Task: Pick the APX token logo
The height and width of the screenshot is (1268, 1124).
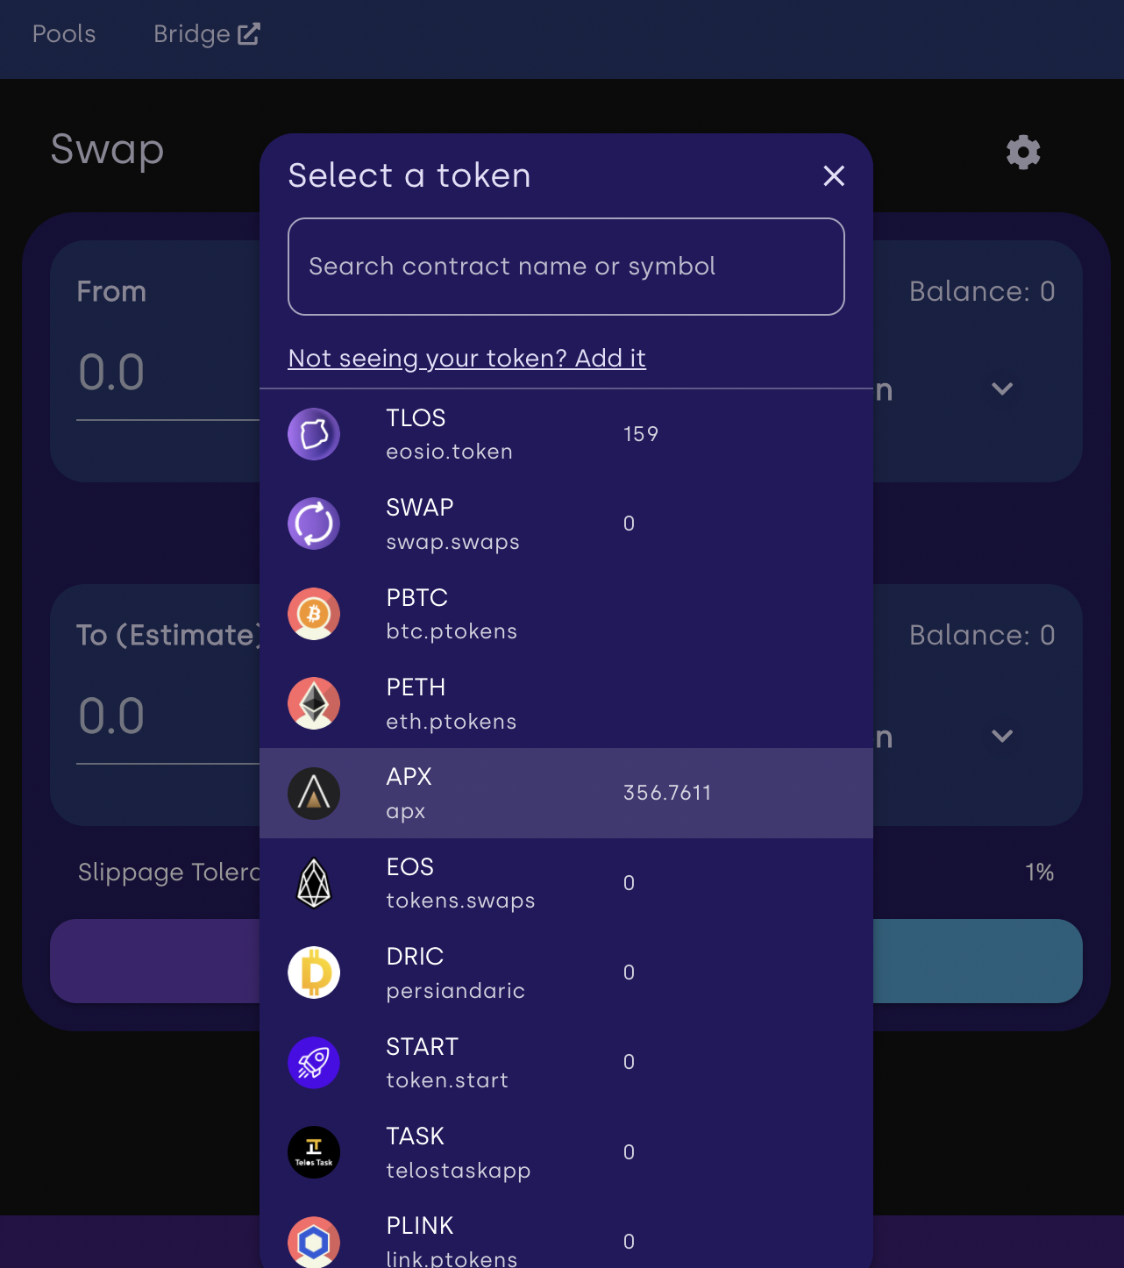Action: [x=314, y=794]
